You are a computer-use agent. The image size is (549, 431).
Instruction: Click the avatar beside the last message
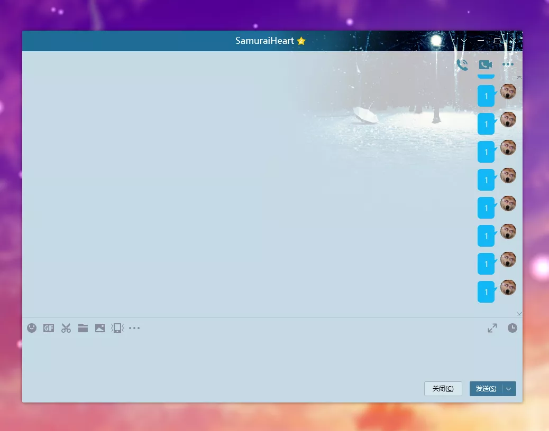508,287
